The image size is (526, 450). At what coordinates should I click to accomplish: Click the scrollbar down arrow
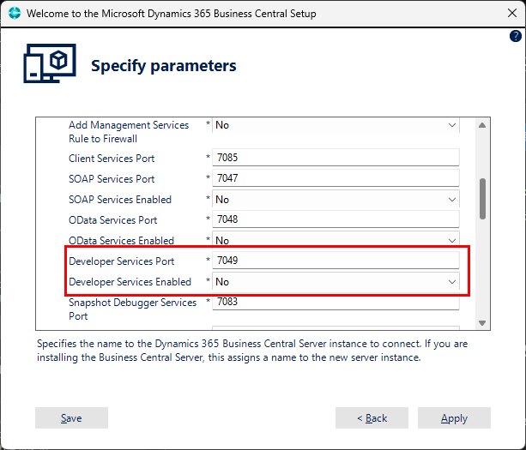[482, 322]
